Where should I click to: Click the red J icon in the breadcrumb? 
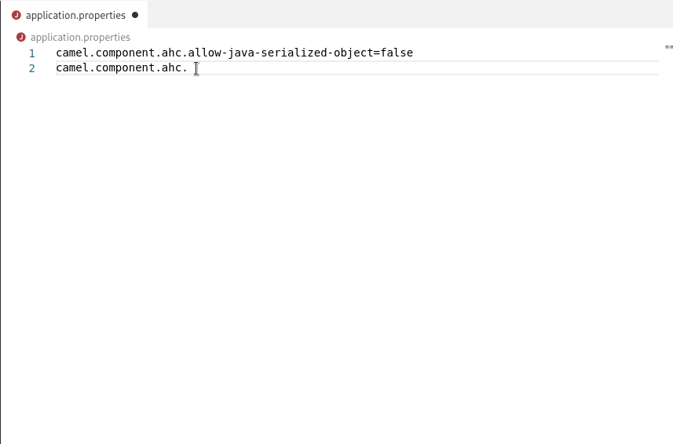pyautogui.click(x=21, y=38)
